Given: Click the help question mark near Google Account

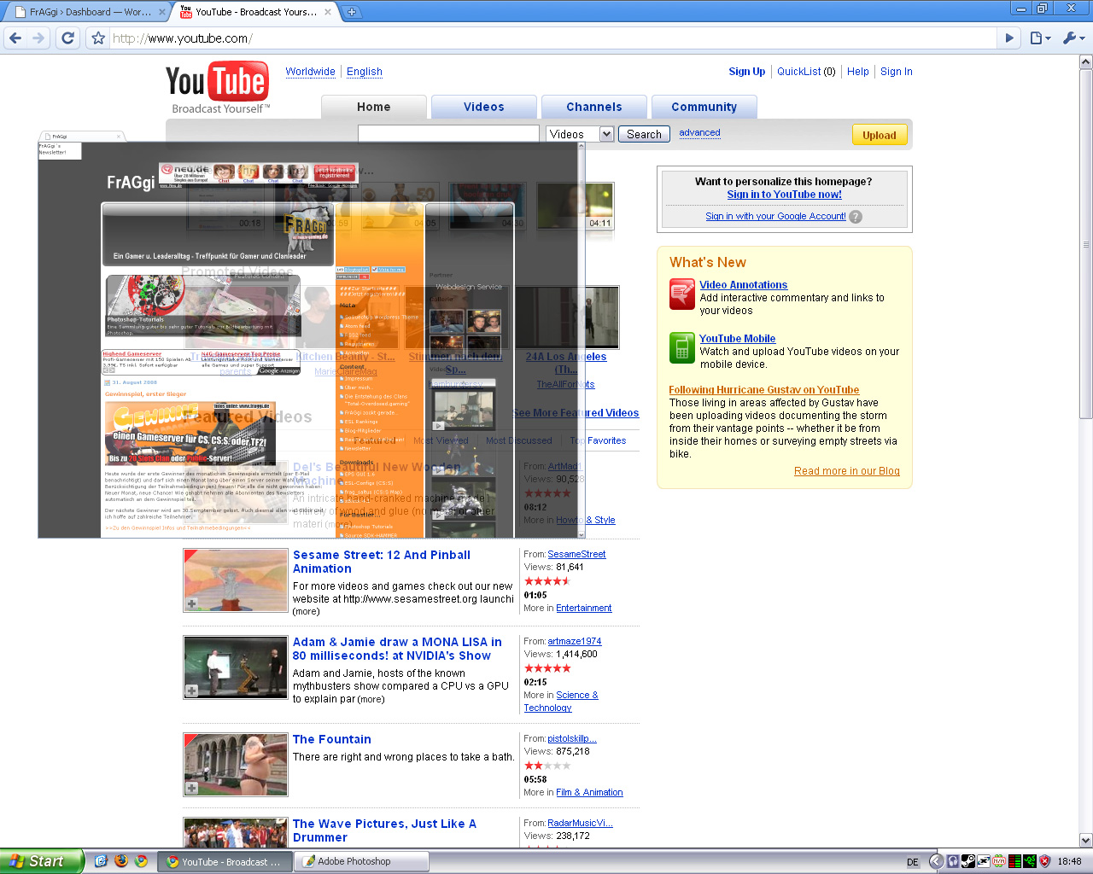Looking at the screenshot, I should coord(856,217).
